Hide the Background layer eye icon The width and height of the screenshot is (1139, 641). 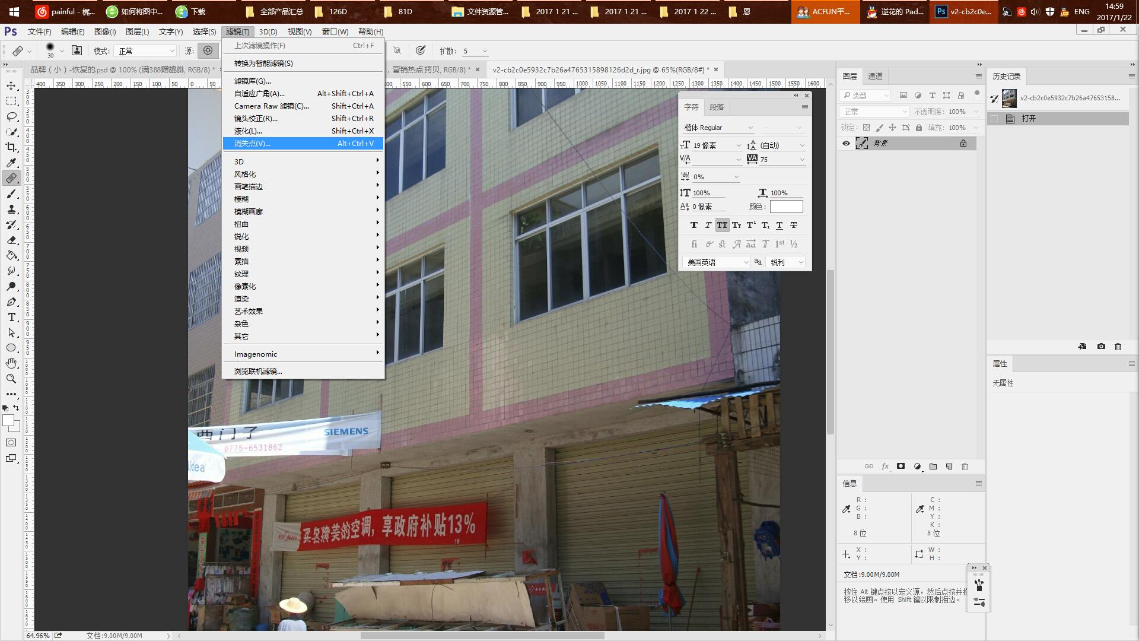click(846, 143)
